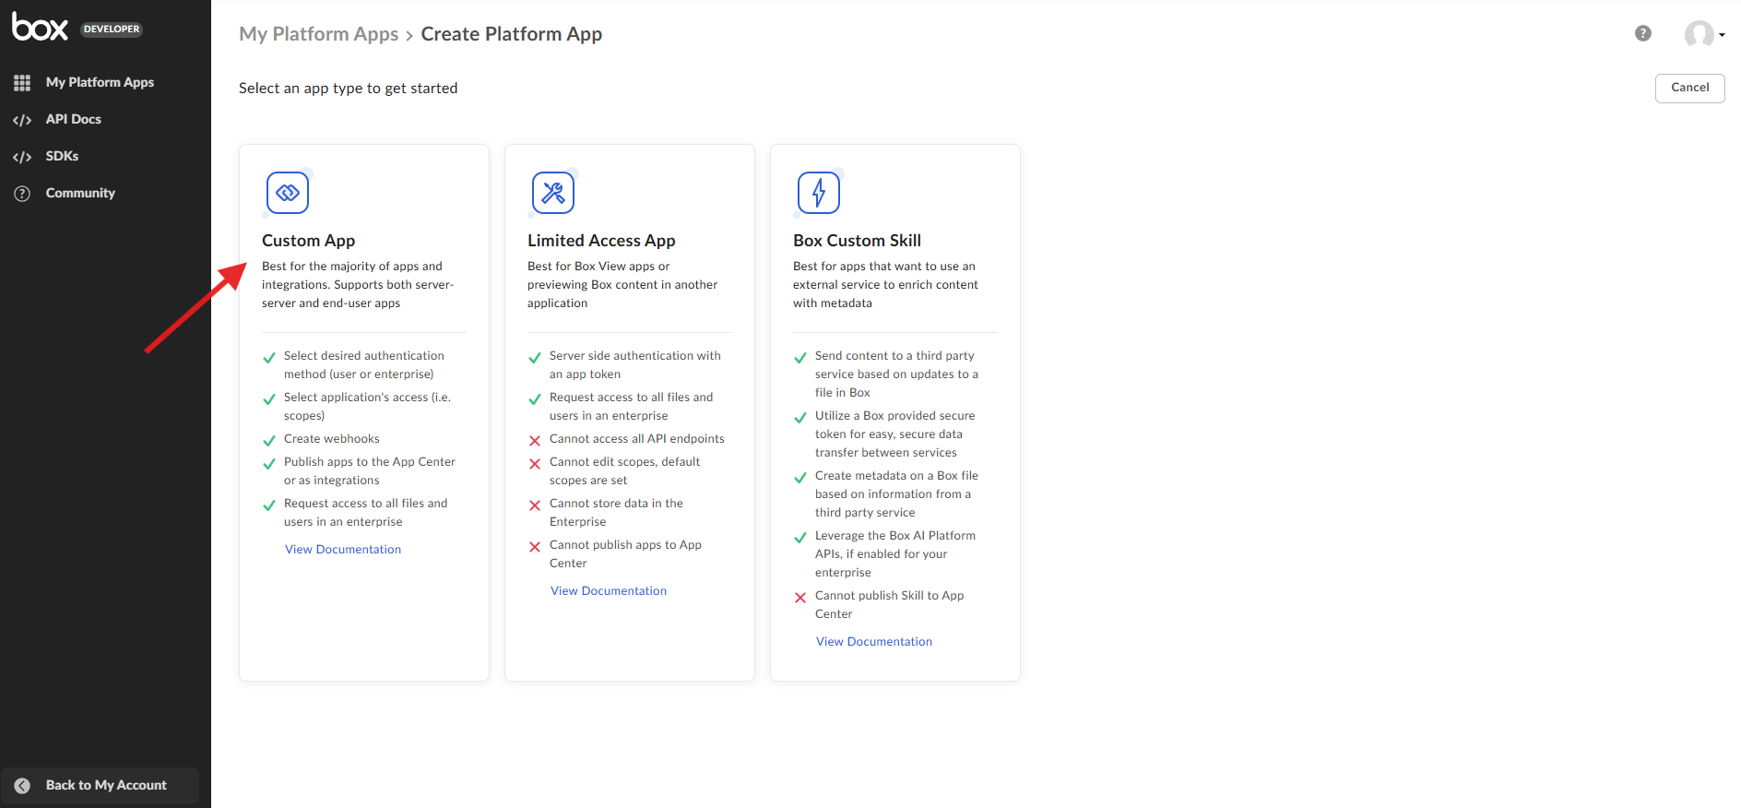Screen dimensions: 1741x808
Task: Expand the account menu dropdown arrow
Action: 1722,35
